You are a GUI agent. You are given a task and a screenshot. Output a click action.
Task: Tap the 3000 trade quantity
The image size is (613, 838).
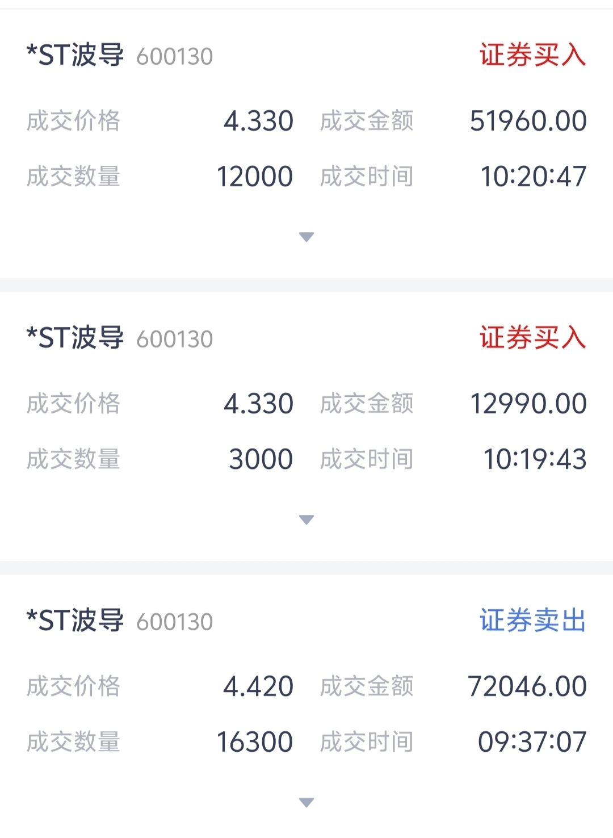click(261, 459)
